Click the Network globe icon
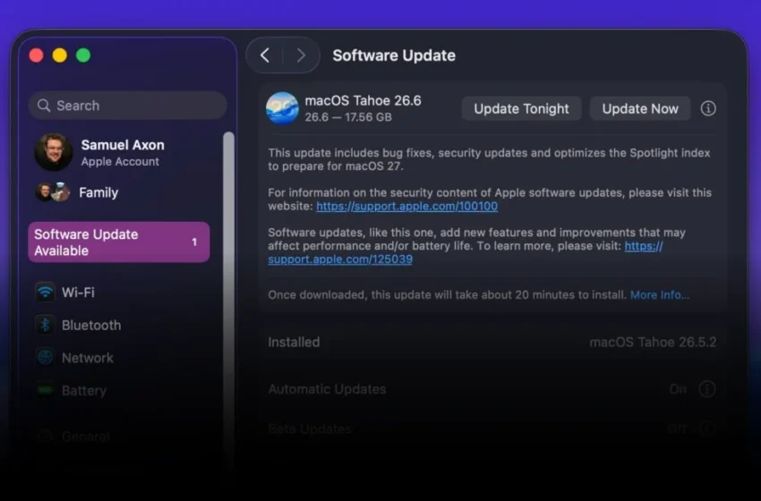 coord(45,358)
